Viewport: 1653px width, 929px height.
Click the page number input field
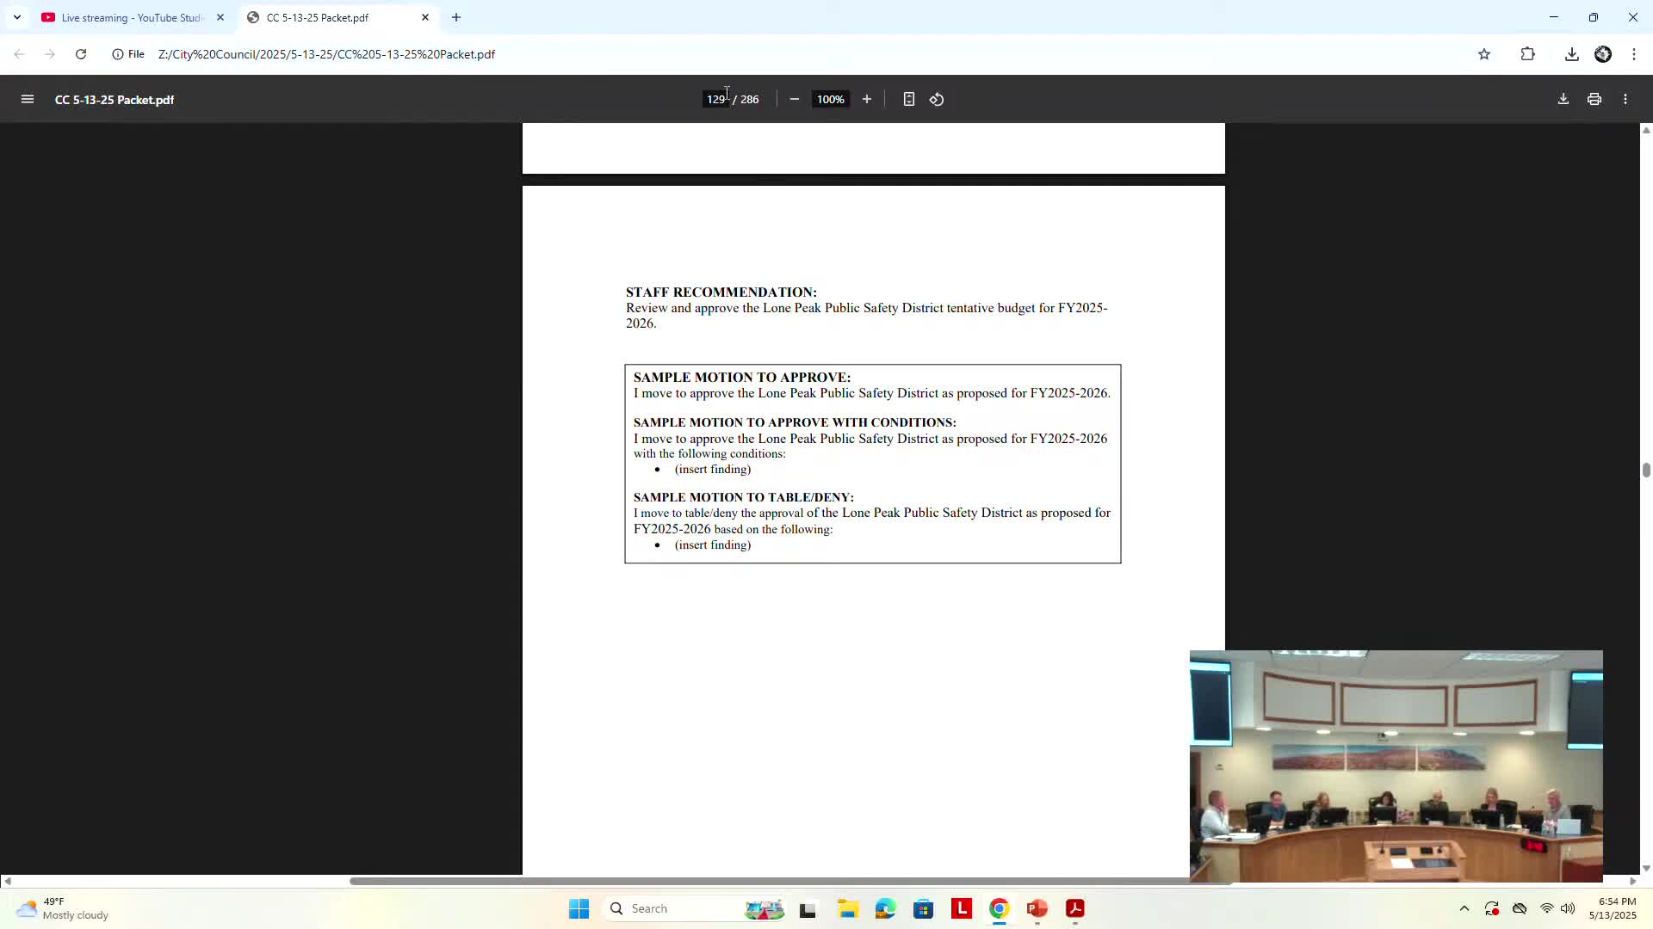[715, 100]
